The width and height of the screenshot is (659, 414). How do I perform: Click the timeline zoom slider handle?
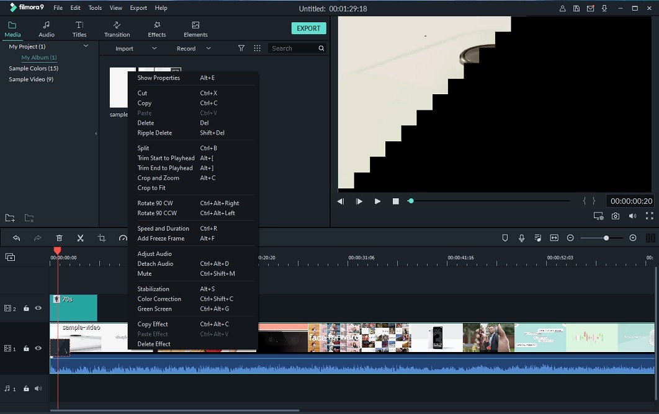(x=606, y=238)
